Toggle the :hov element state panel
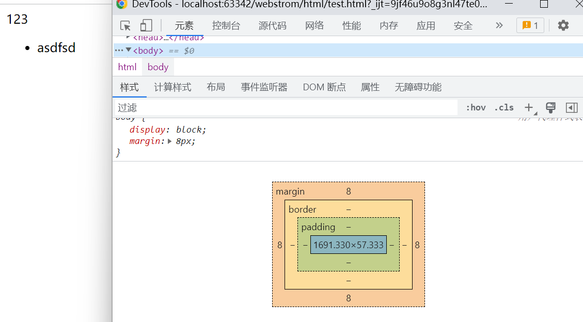 tap(476, 107)
